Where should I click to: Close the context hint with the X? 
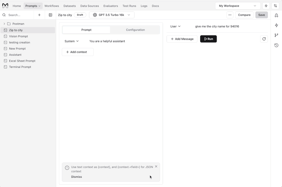coord(156,167)
